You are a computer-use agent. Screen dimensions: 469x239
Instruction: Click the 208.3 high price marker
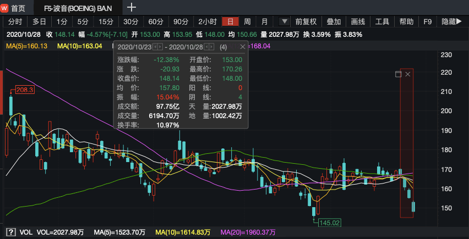coord(25,90)
